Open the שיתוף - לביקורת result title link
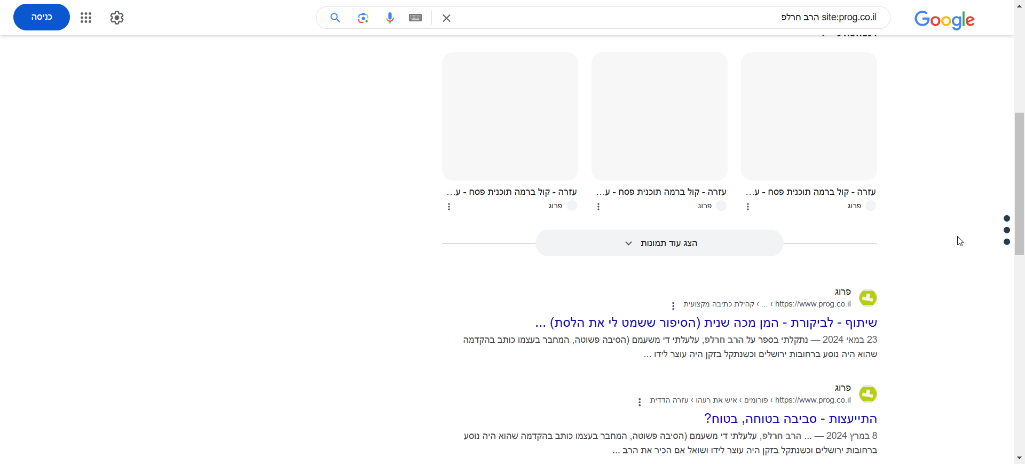Viewport: 1025px width, 464px height. tap(706, 323)
